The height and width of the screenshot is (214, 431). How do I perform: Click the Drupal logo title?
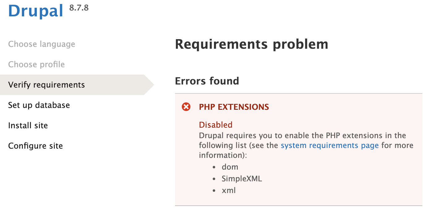pos(36,10)
